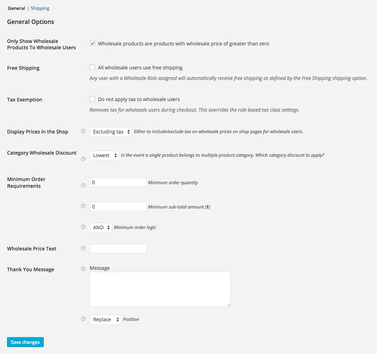Click the Thank You Message text area
This screenshot has width=377, height=354.
pos(160,289)
